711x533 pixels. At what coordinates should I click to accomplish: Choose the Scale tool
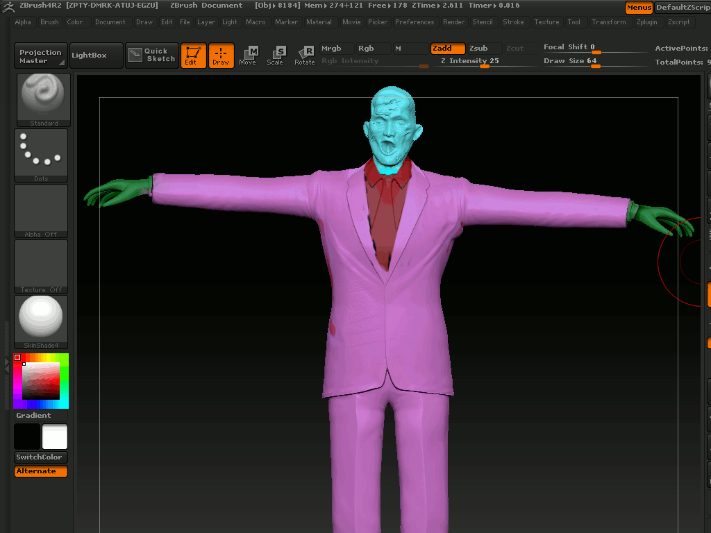pos(276,56)
